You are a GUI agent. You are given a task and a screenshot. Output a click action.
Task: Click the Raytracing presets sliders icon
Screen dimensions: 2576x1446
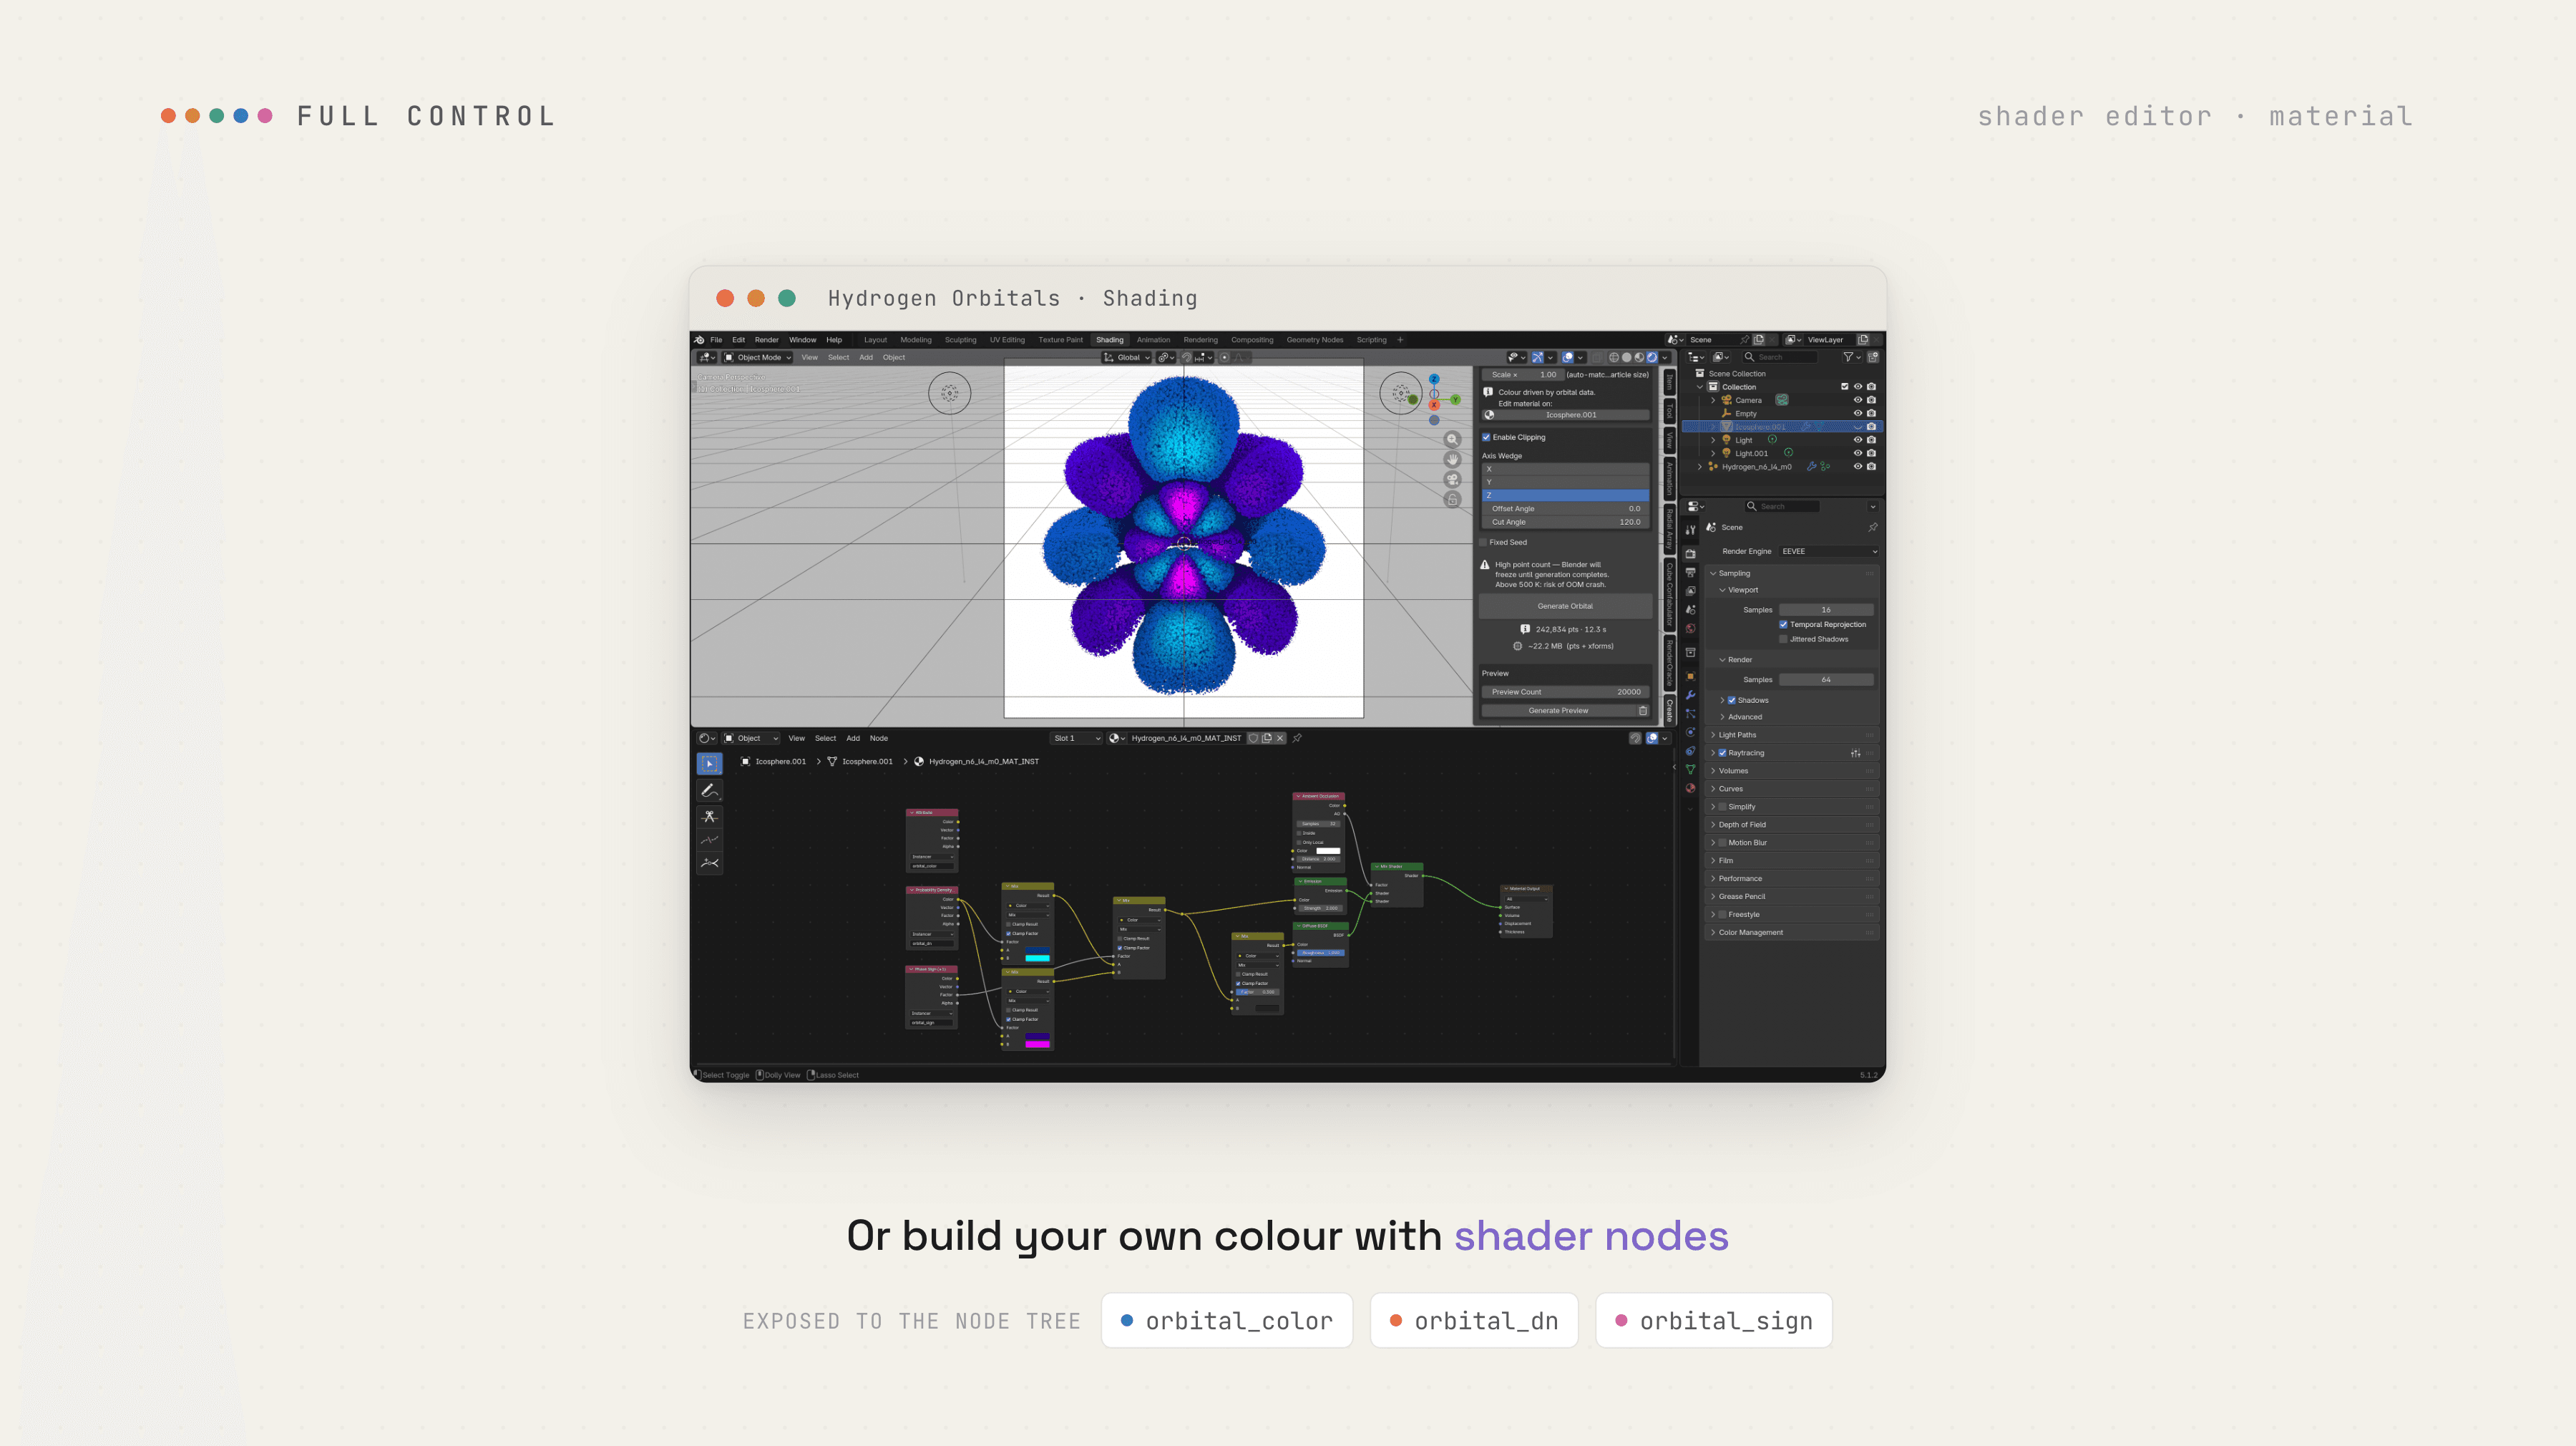(x=1855, y=754)
